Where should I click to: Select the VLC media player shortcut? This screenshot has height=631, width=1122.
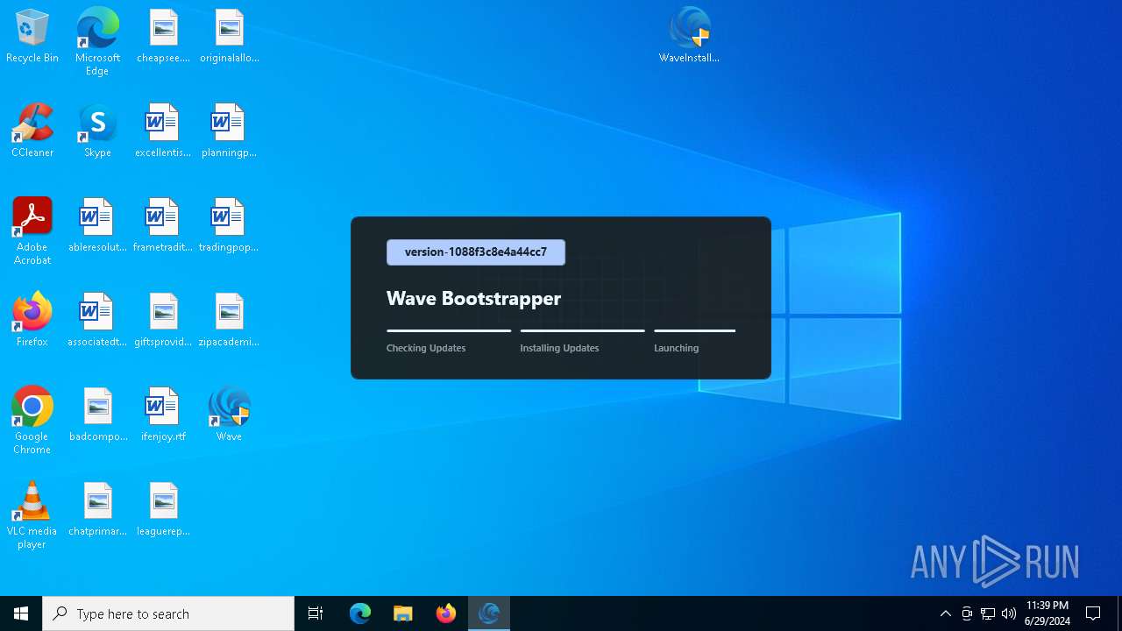point(32,515)
